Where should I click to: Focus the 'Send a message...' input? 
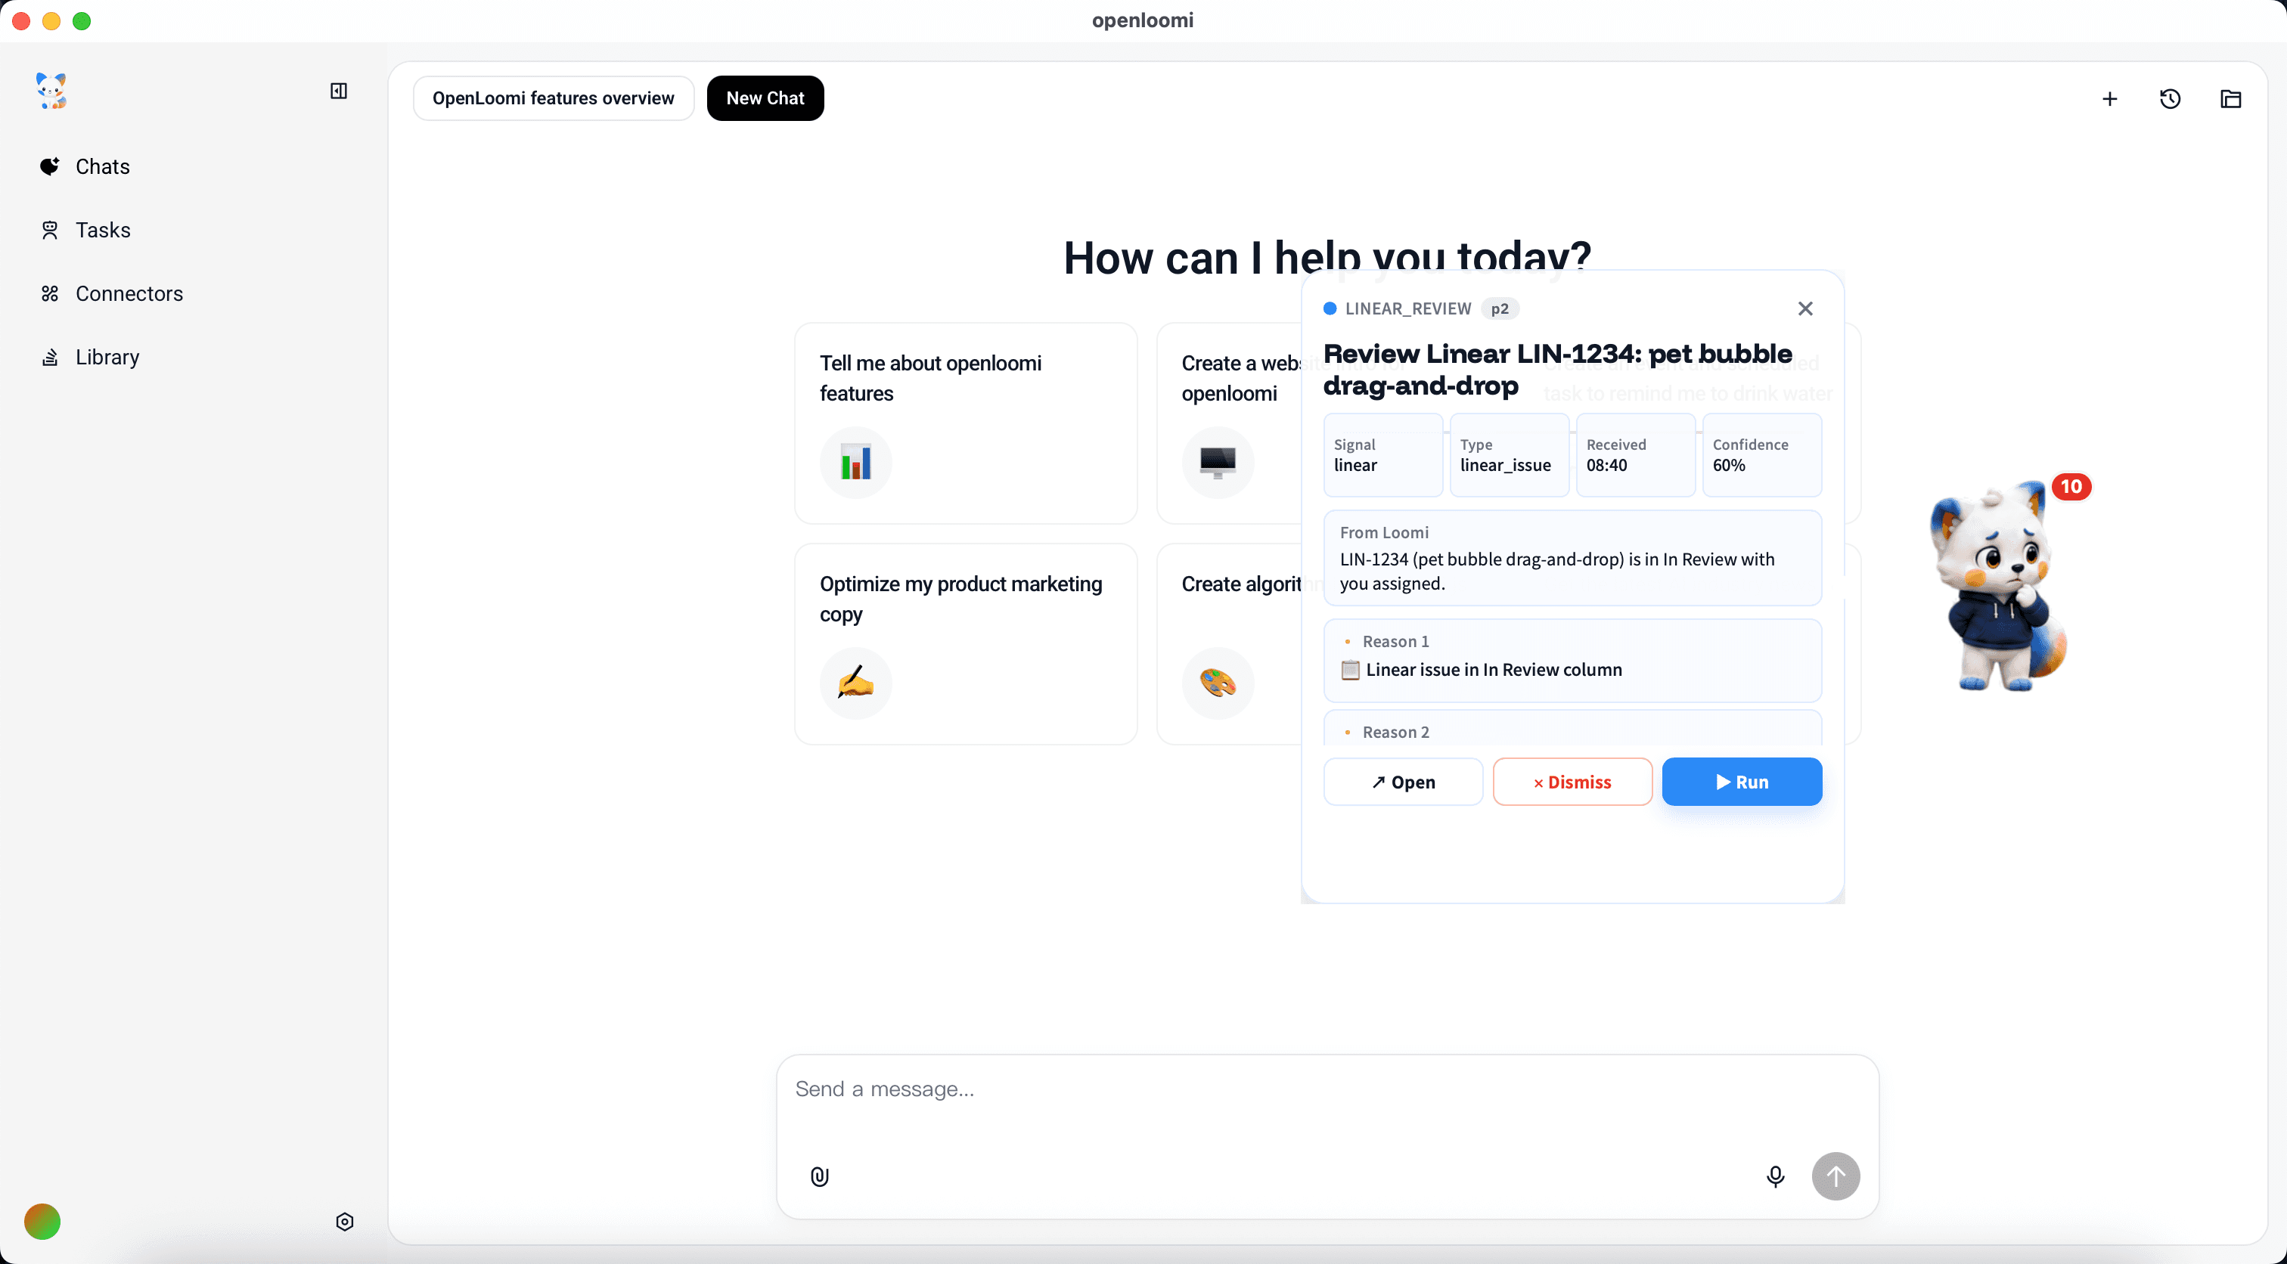coord(1327,1089)
